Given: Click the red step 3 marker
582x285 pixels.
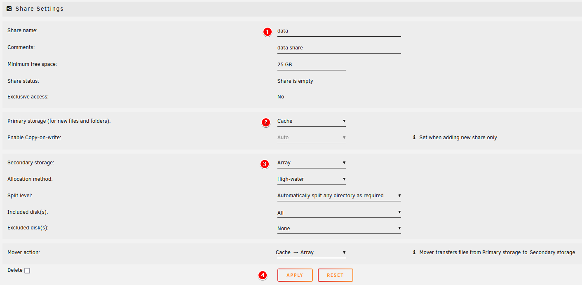Looking at the screenshot, I should [265, 164].
